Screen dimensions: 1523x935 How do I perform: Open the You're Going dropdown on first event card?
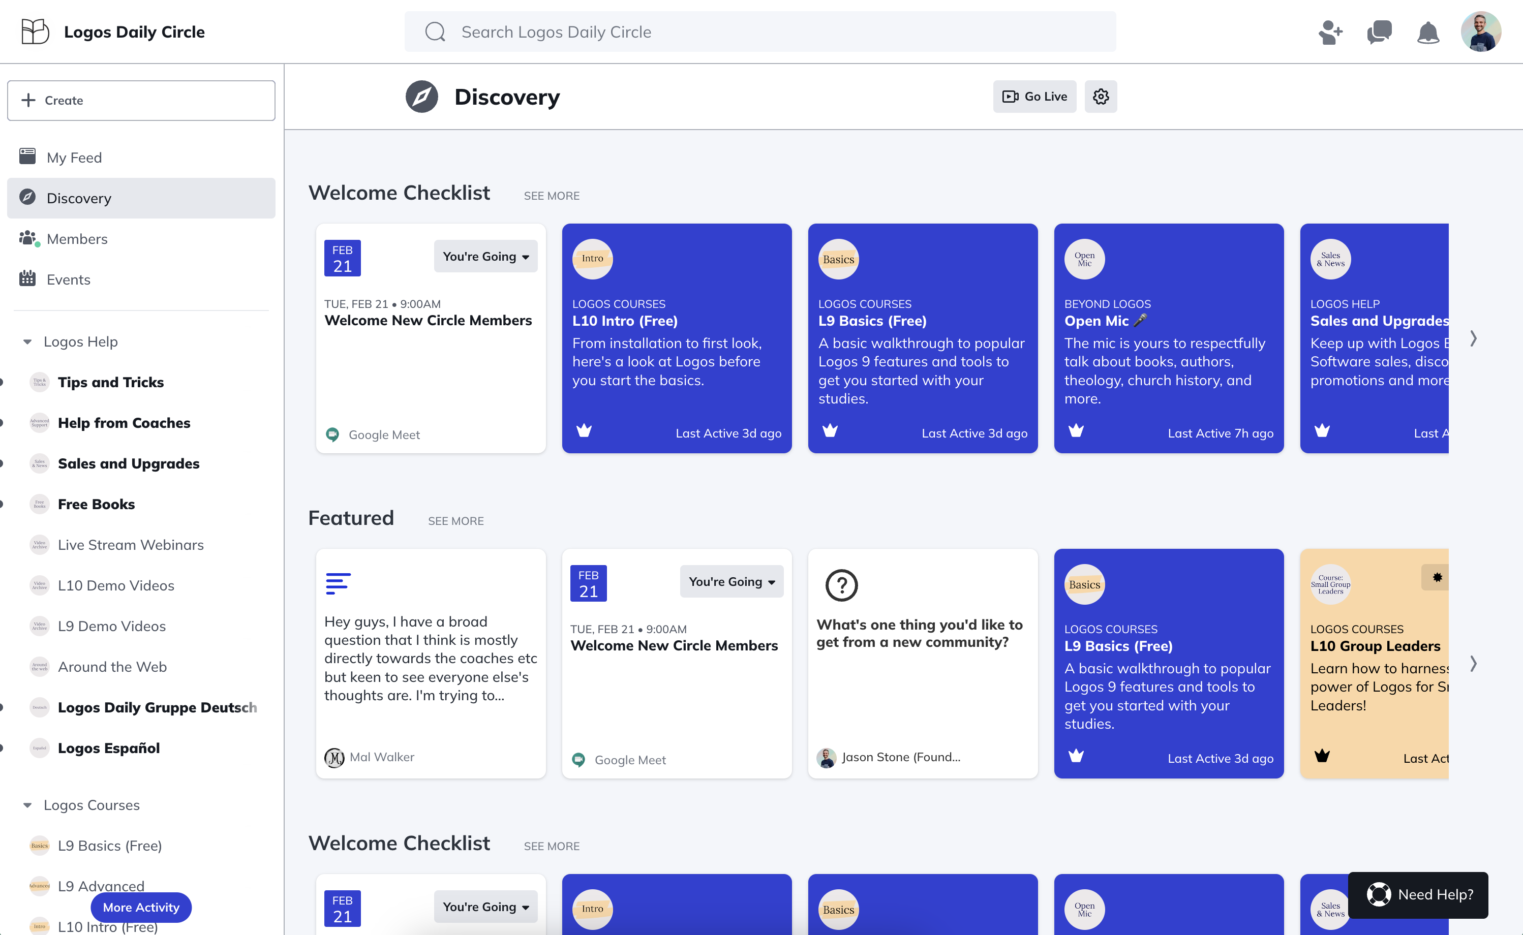click(485, 256)
